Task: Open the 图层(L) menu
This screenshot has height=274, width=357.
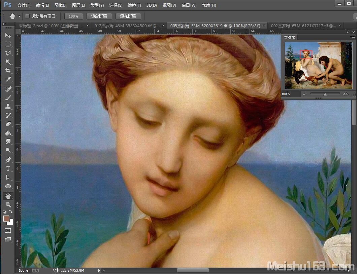Action: coord(78,5)
